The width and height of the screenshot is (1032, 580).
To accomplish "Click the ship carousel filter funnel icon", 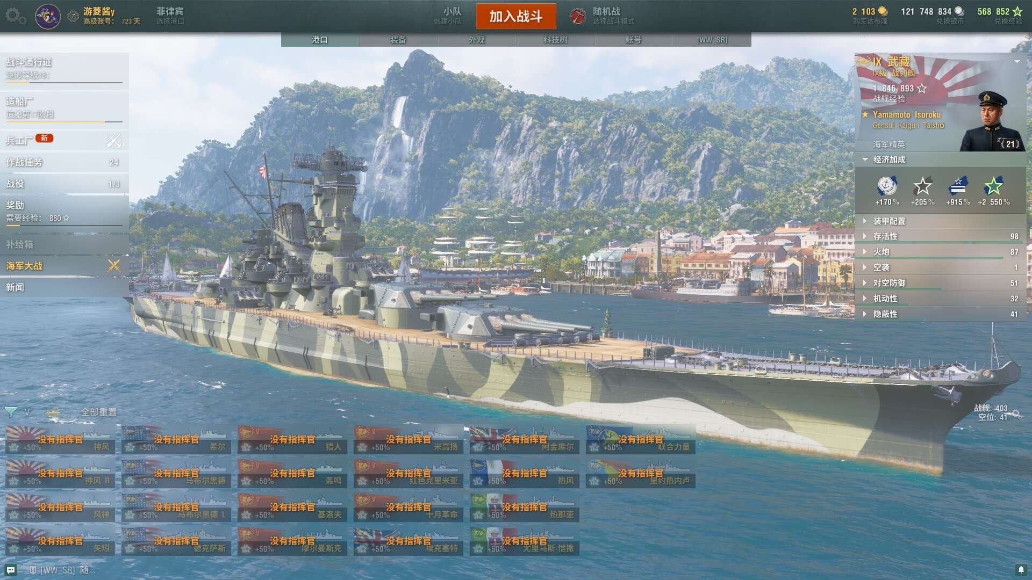I will (10, 412).
